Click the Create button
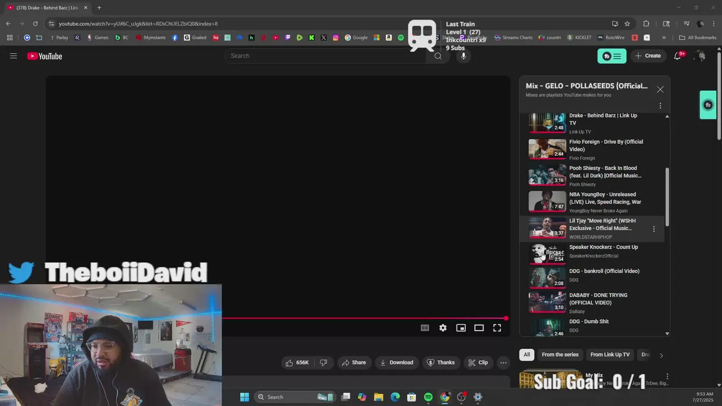The height and width of the screenshot is (406, 722). pyautogui.click(x=648, y=56)
